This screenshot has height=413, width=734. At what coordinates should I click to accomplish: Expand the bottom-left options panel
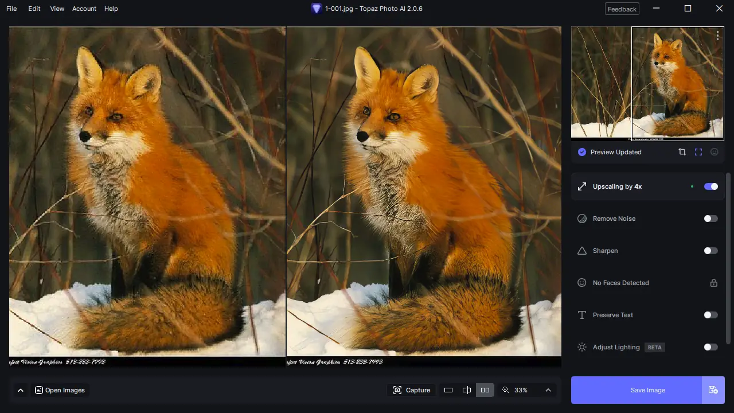click(21, 389)
